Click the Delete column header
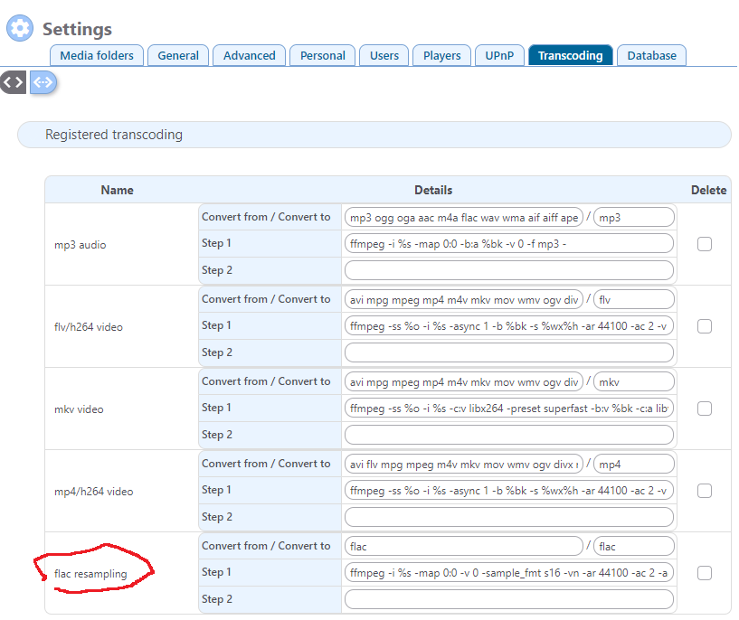The width and height of the screenshot is (739, 620). pos(708,190)
